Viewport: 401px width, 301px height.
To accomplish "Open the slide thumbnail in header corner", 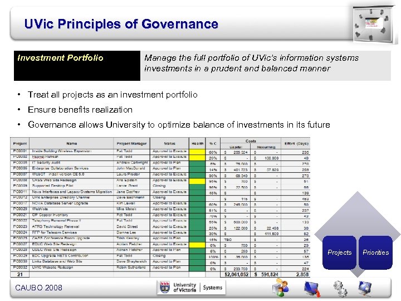I will (x=374, y=25).
